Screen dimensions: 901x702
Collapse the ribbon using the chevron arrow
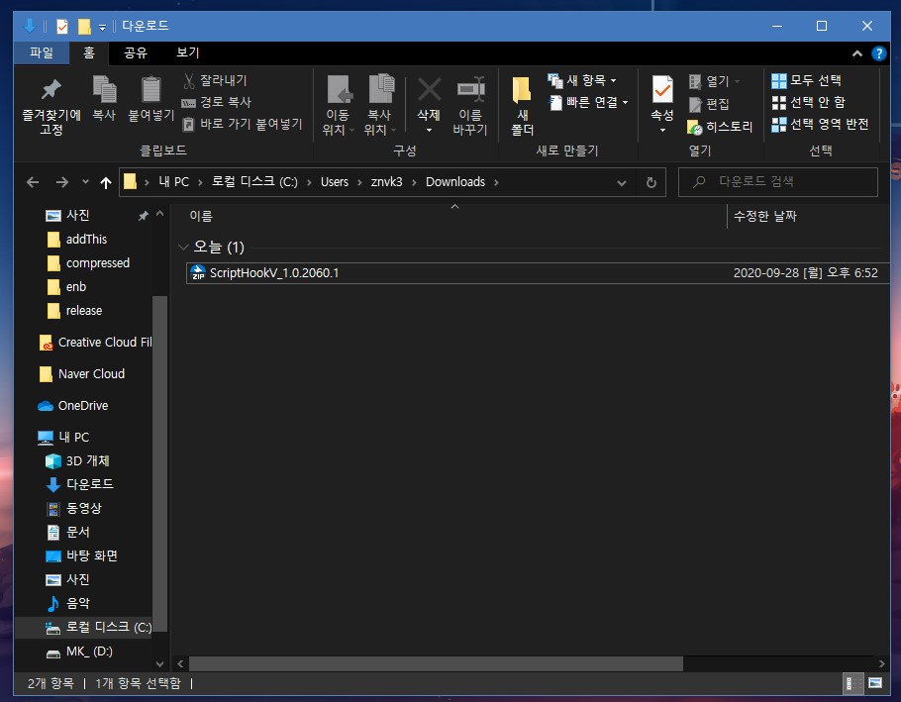[x=857, y=53]
